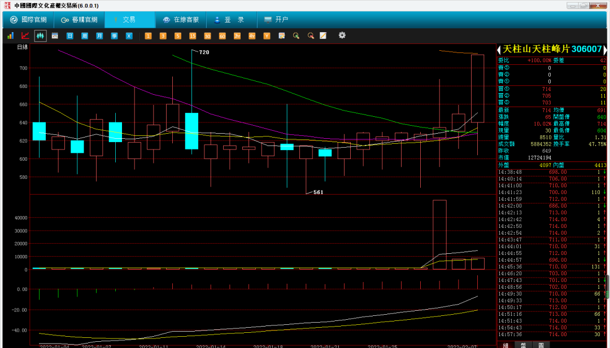Select the 買② bid row at 705
The height and width of the screenshot is (348, 610).
[x=552, y=95]
